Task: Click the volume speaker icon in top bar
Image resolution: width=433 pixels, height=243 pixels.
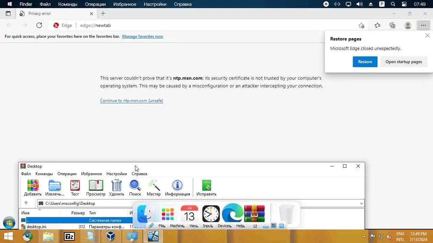Action: coord(359,4)
